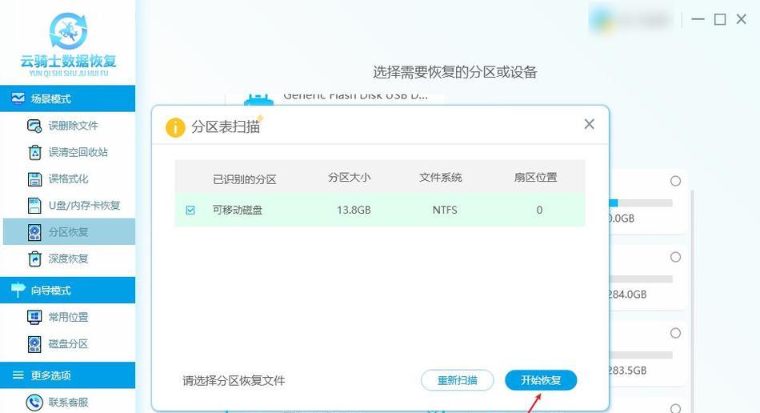760x413 pixels.
Task: Close the 分区表扫描 dialog
Action: (x=590, y=124)
